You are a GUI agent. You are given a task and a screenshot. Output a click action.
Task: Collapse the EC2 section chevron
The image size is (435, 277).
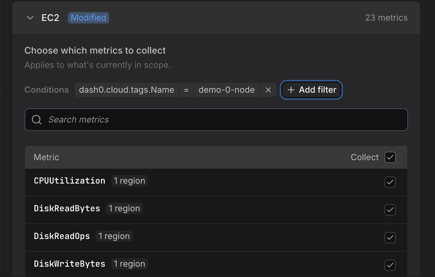point(30,18)
